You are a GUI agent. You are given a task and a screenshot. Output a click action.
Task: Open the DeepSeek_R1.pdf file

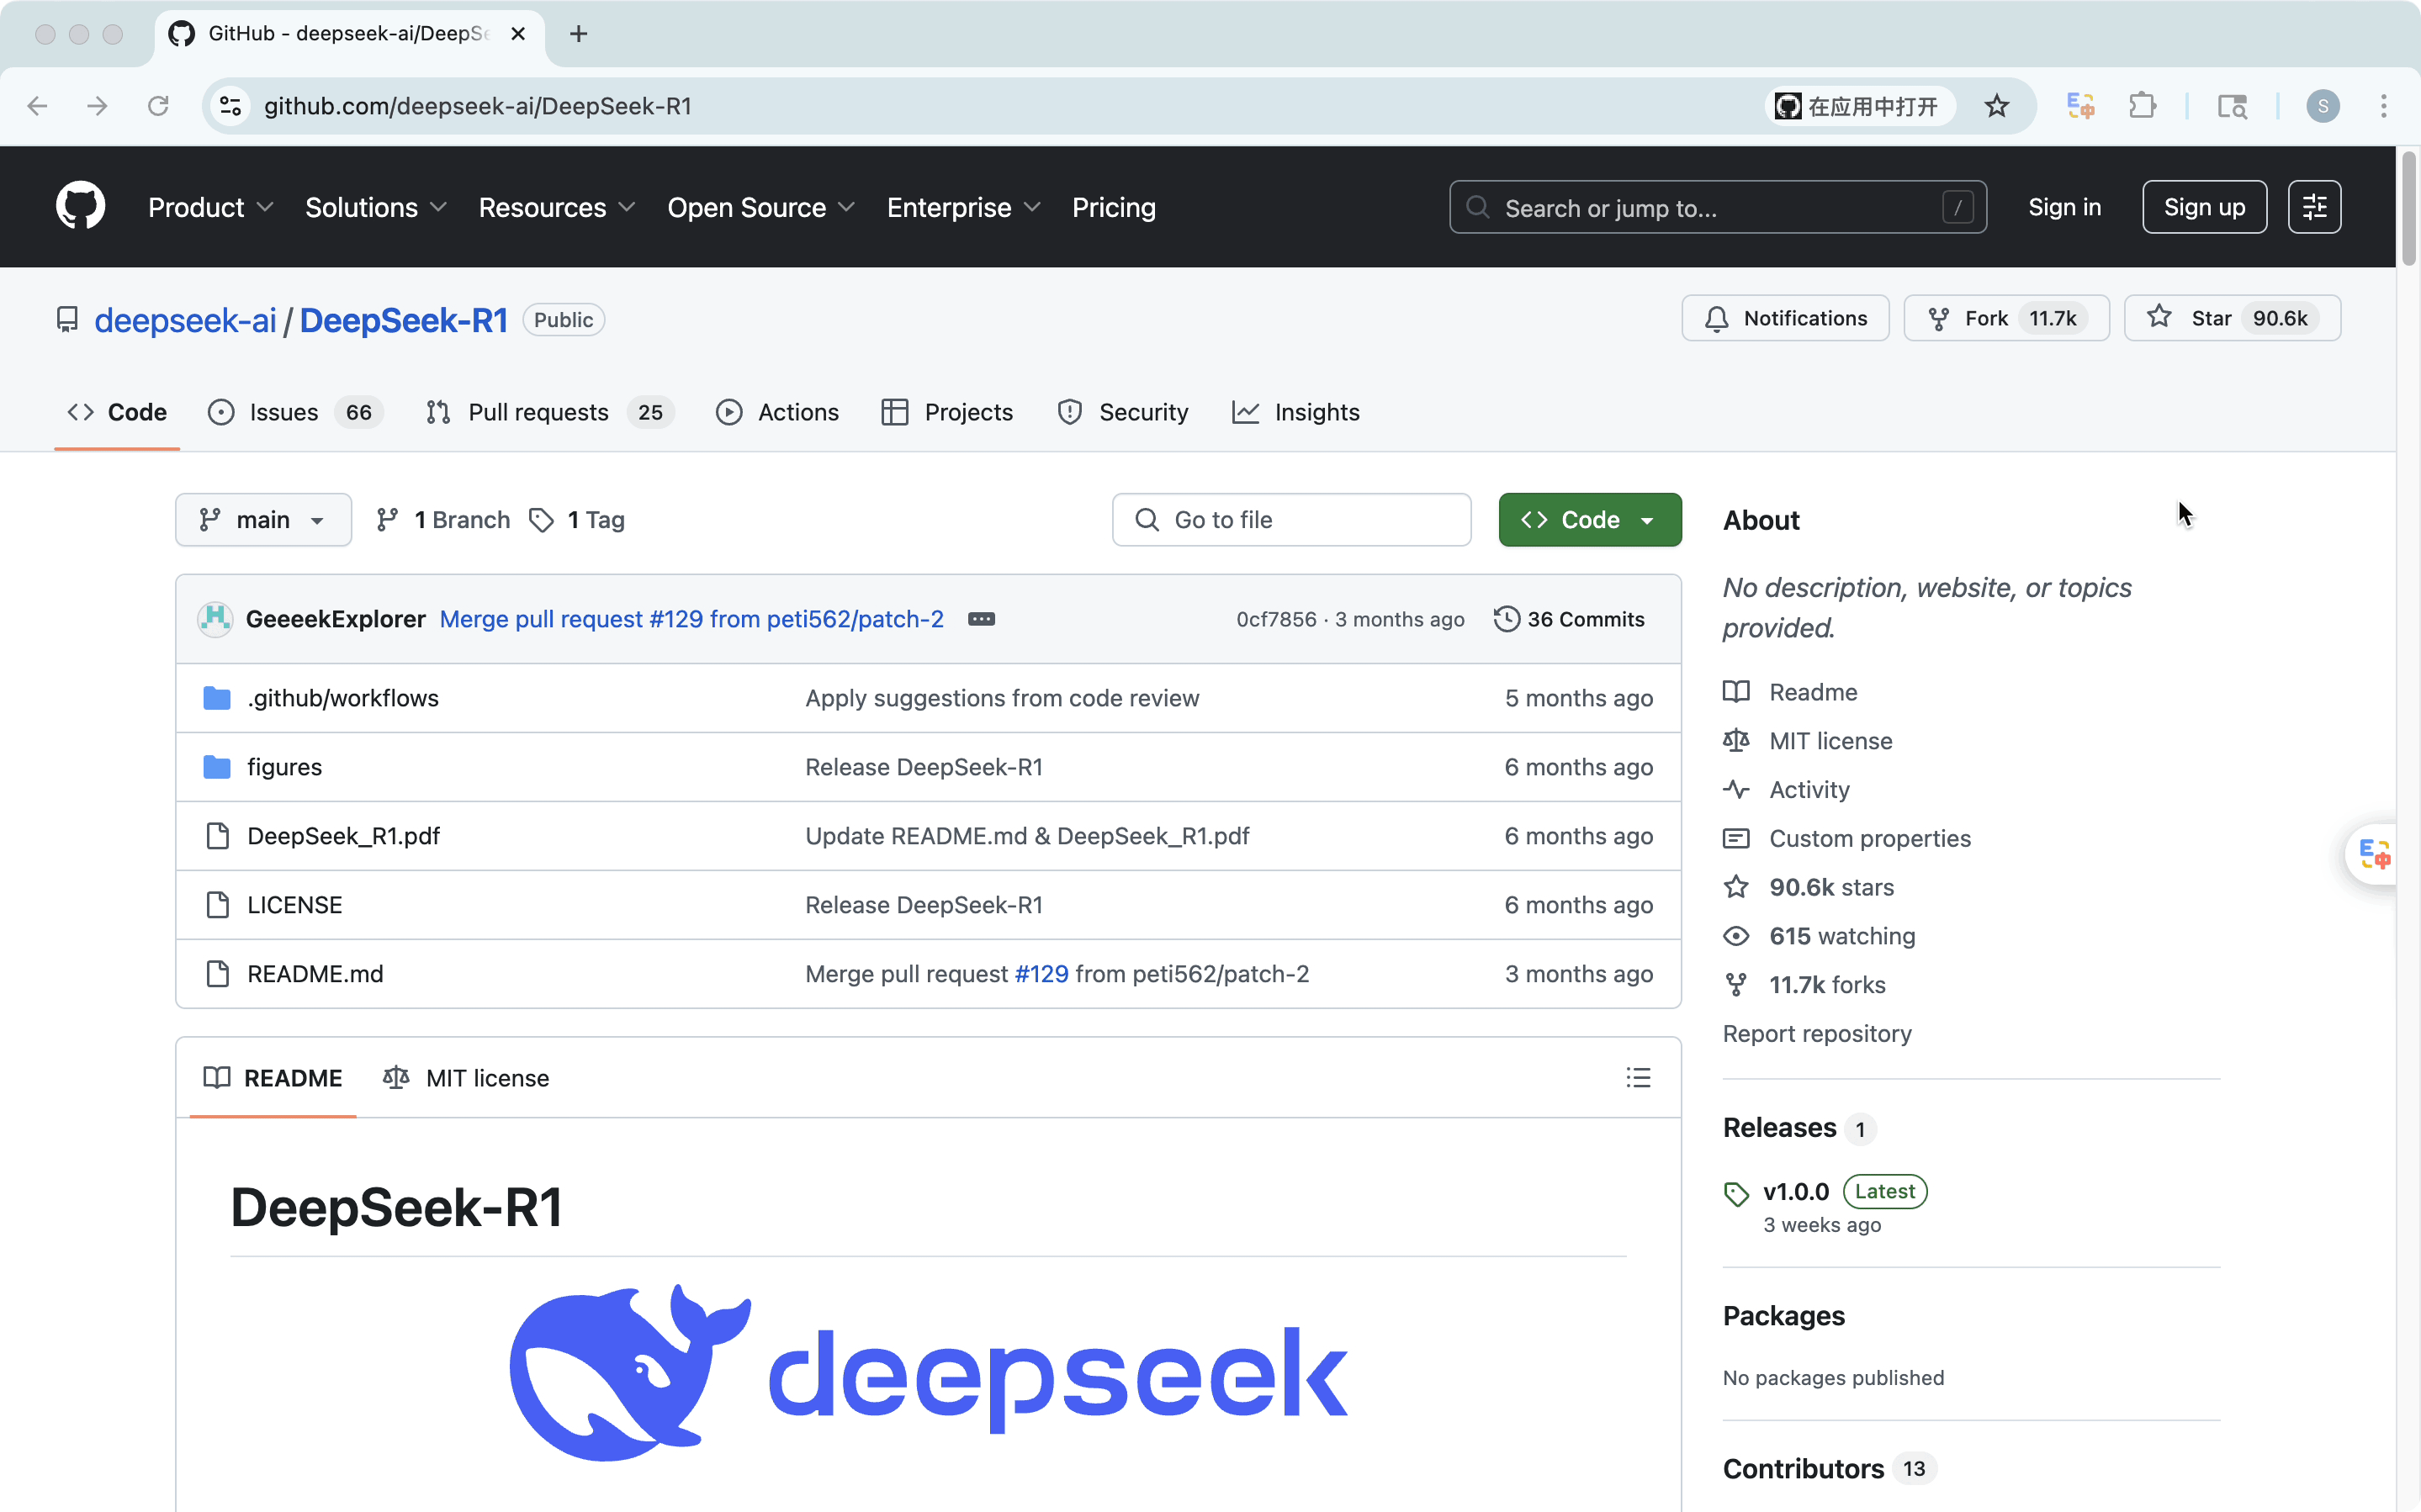tap(343, 836)
